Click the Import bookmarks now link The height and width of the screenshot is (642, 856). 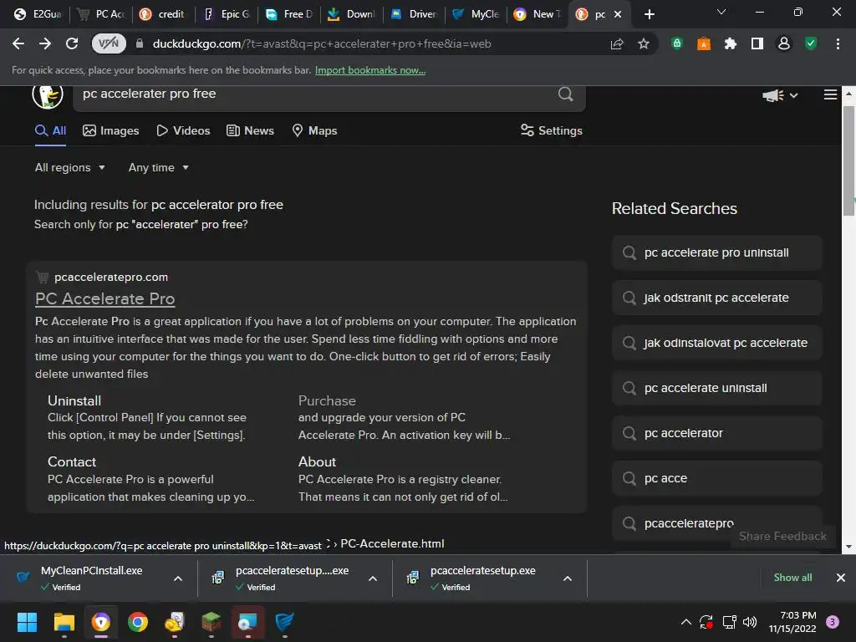click(x=370, y=70)
